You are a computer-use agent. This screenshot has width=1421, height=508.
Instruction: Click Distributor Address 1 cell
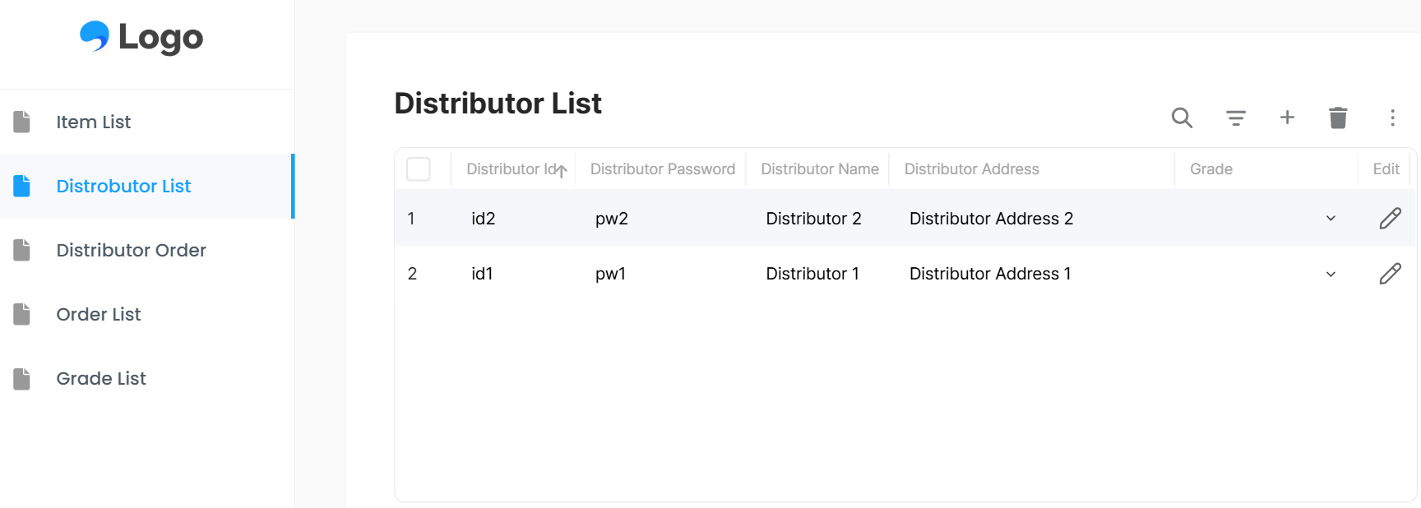990,274
